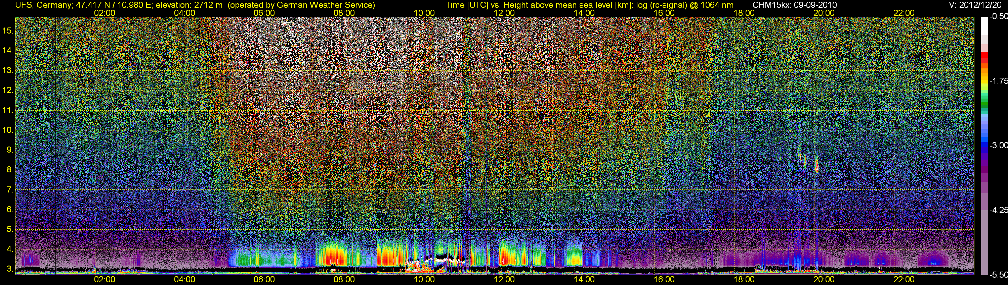Click the station header text 'UFS, Germany; 47.417 N / 10.980 E'

click(x=84, y=5)
